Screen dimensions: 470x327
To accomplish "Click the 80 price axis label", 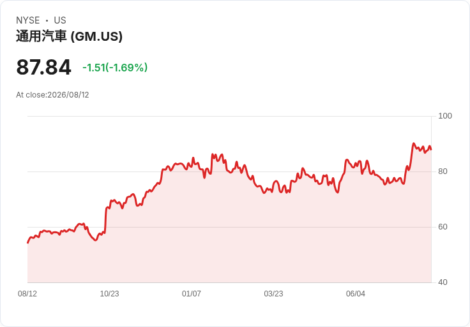I will point(443,171).
